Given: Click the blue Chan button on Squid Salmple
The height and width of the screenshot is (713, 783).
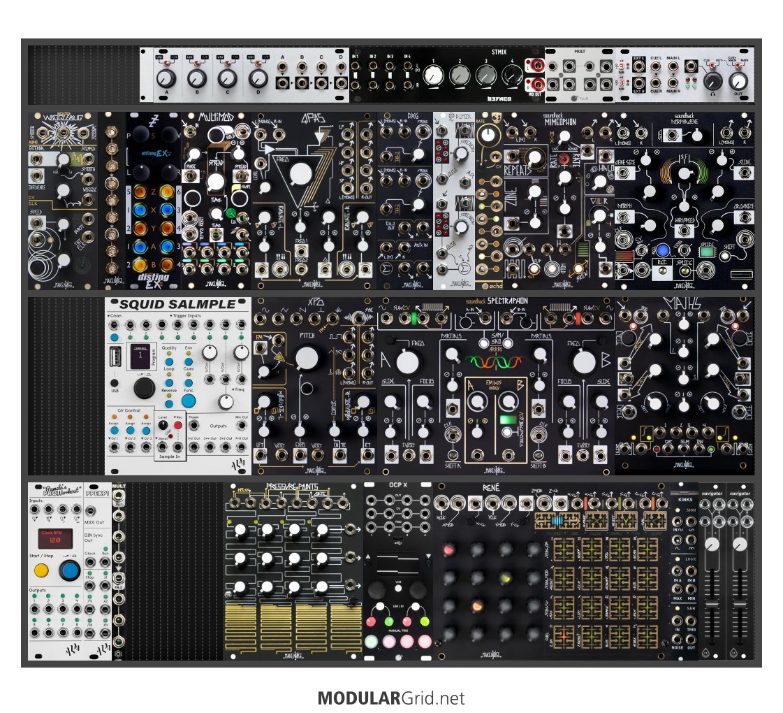Looking at the screenshot, I should (115, 338).
